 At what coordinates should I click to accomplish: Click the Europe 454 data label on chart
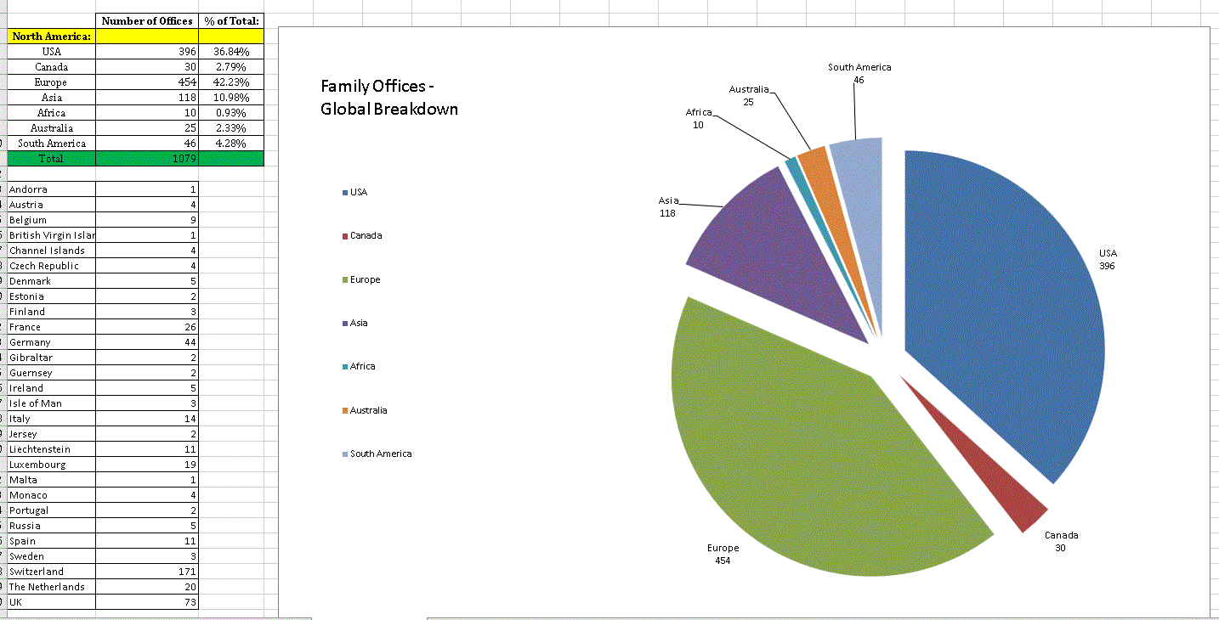(723, 554)
